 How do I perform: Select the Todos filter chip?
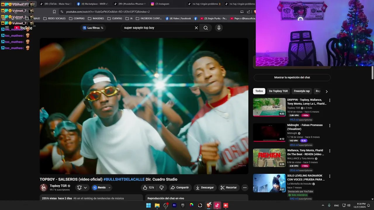pos(259,91)
